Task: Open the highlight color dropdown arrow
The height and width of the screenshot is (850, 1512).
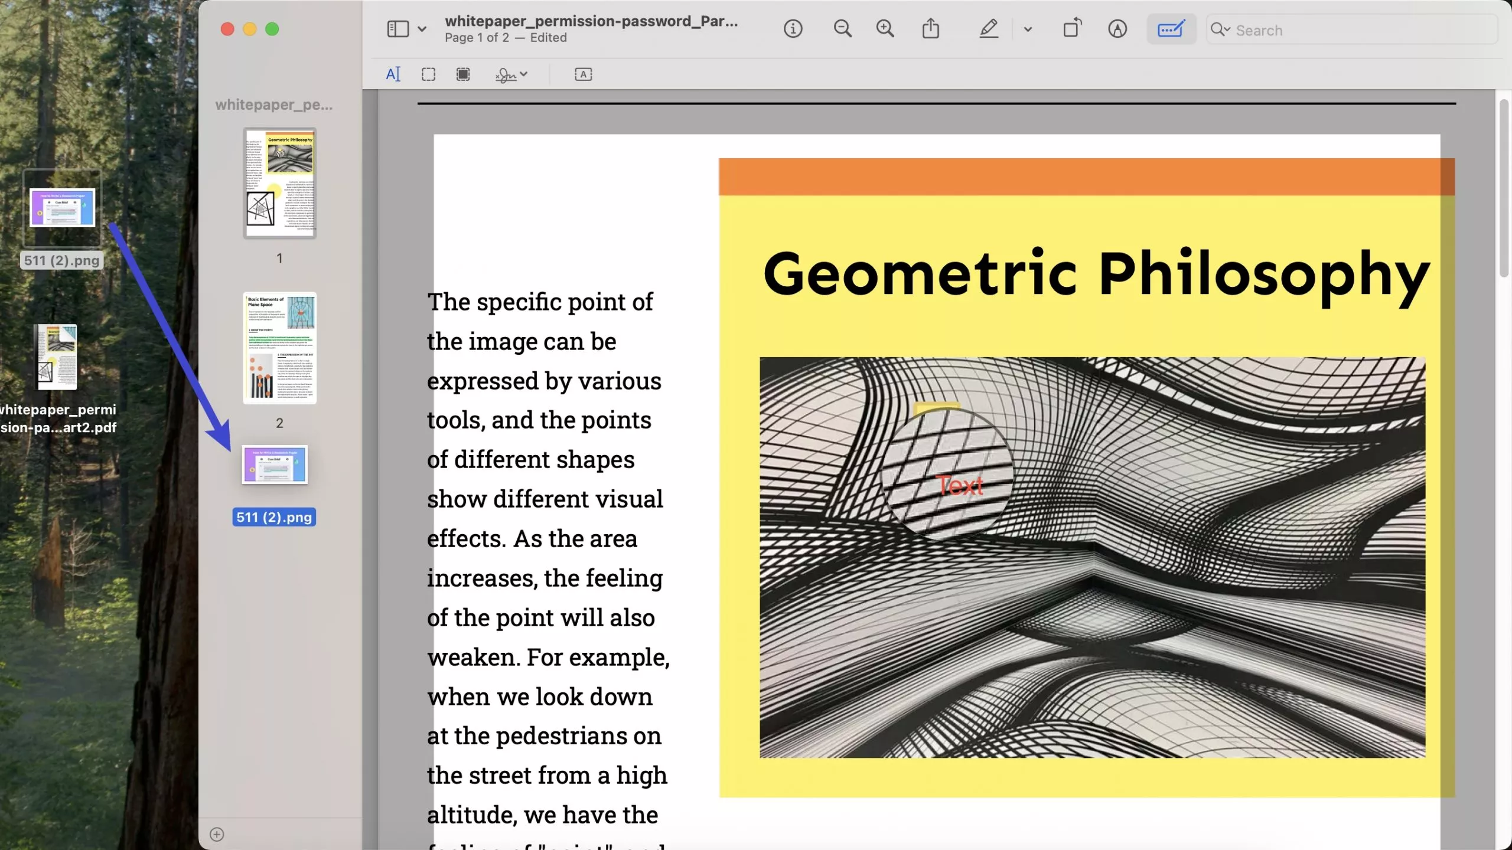Action: (1028, 29)
